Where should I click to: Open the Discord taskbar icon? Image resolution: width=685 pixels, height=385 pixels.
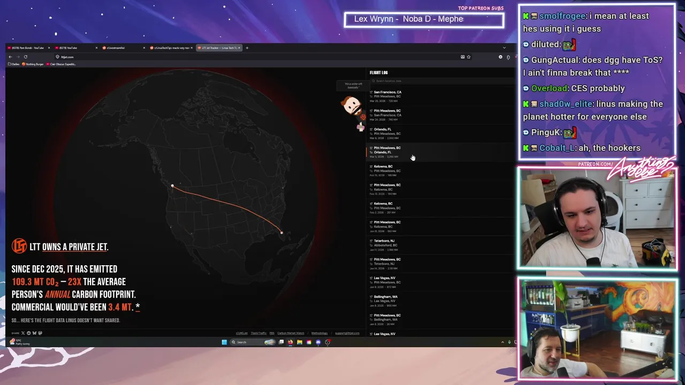pyautogui.click(x=318, y=342)
